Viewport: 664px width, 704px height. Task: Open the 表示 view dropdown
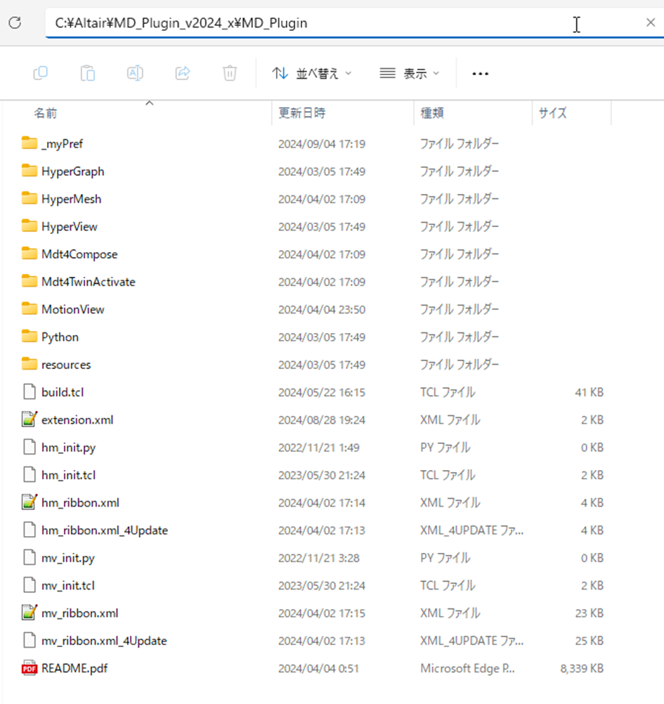(x=409, y=73)
